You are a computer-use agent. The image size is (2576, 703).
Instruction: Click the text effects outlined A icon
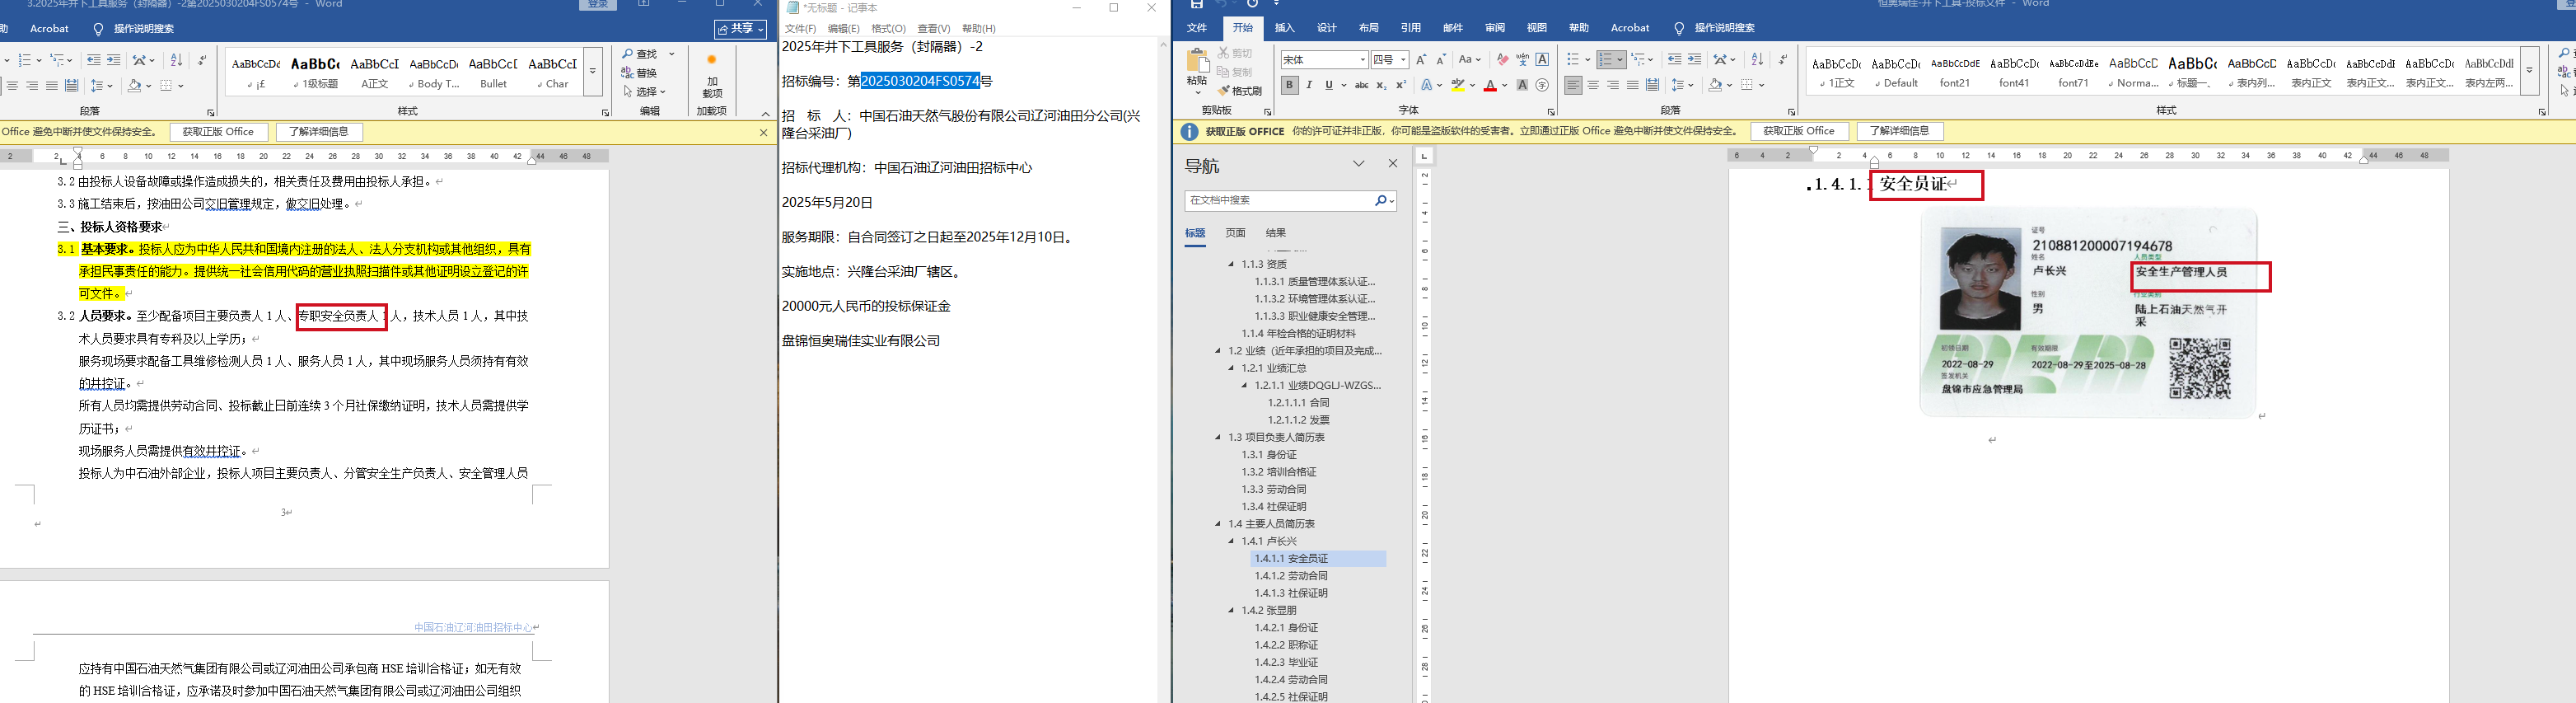tap(1427, 86)
